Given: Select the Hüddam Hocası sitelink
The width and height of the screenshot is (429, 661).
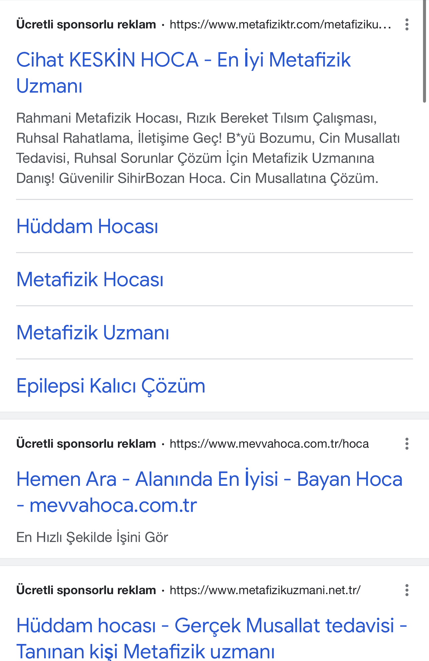Looking at the screenshot, I should (87, 226).
